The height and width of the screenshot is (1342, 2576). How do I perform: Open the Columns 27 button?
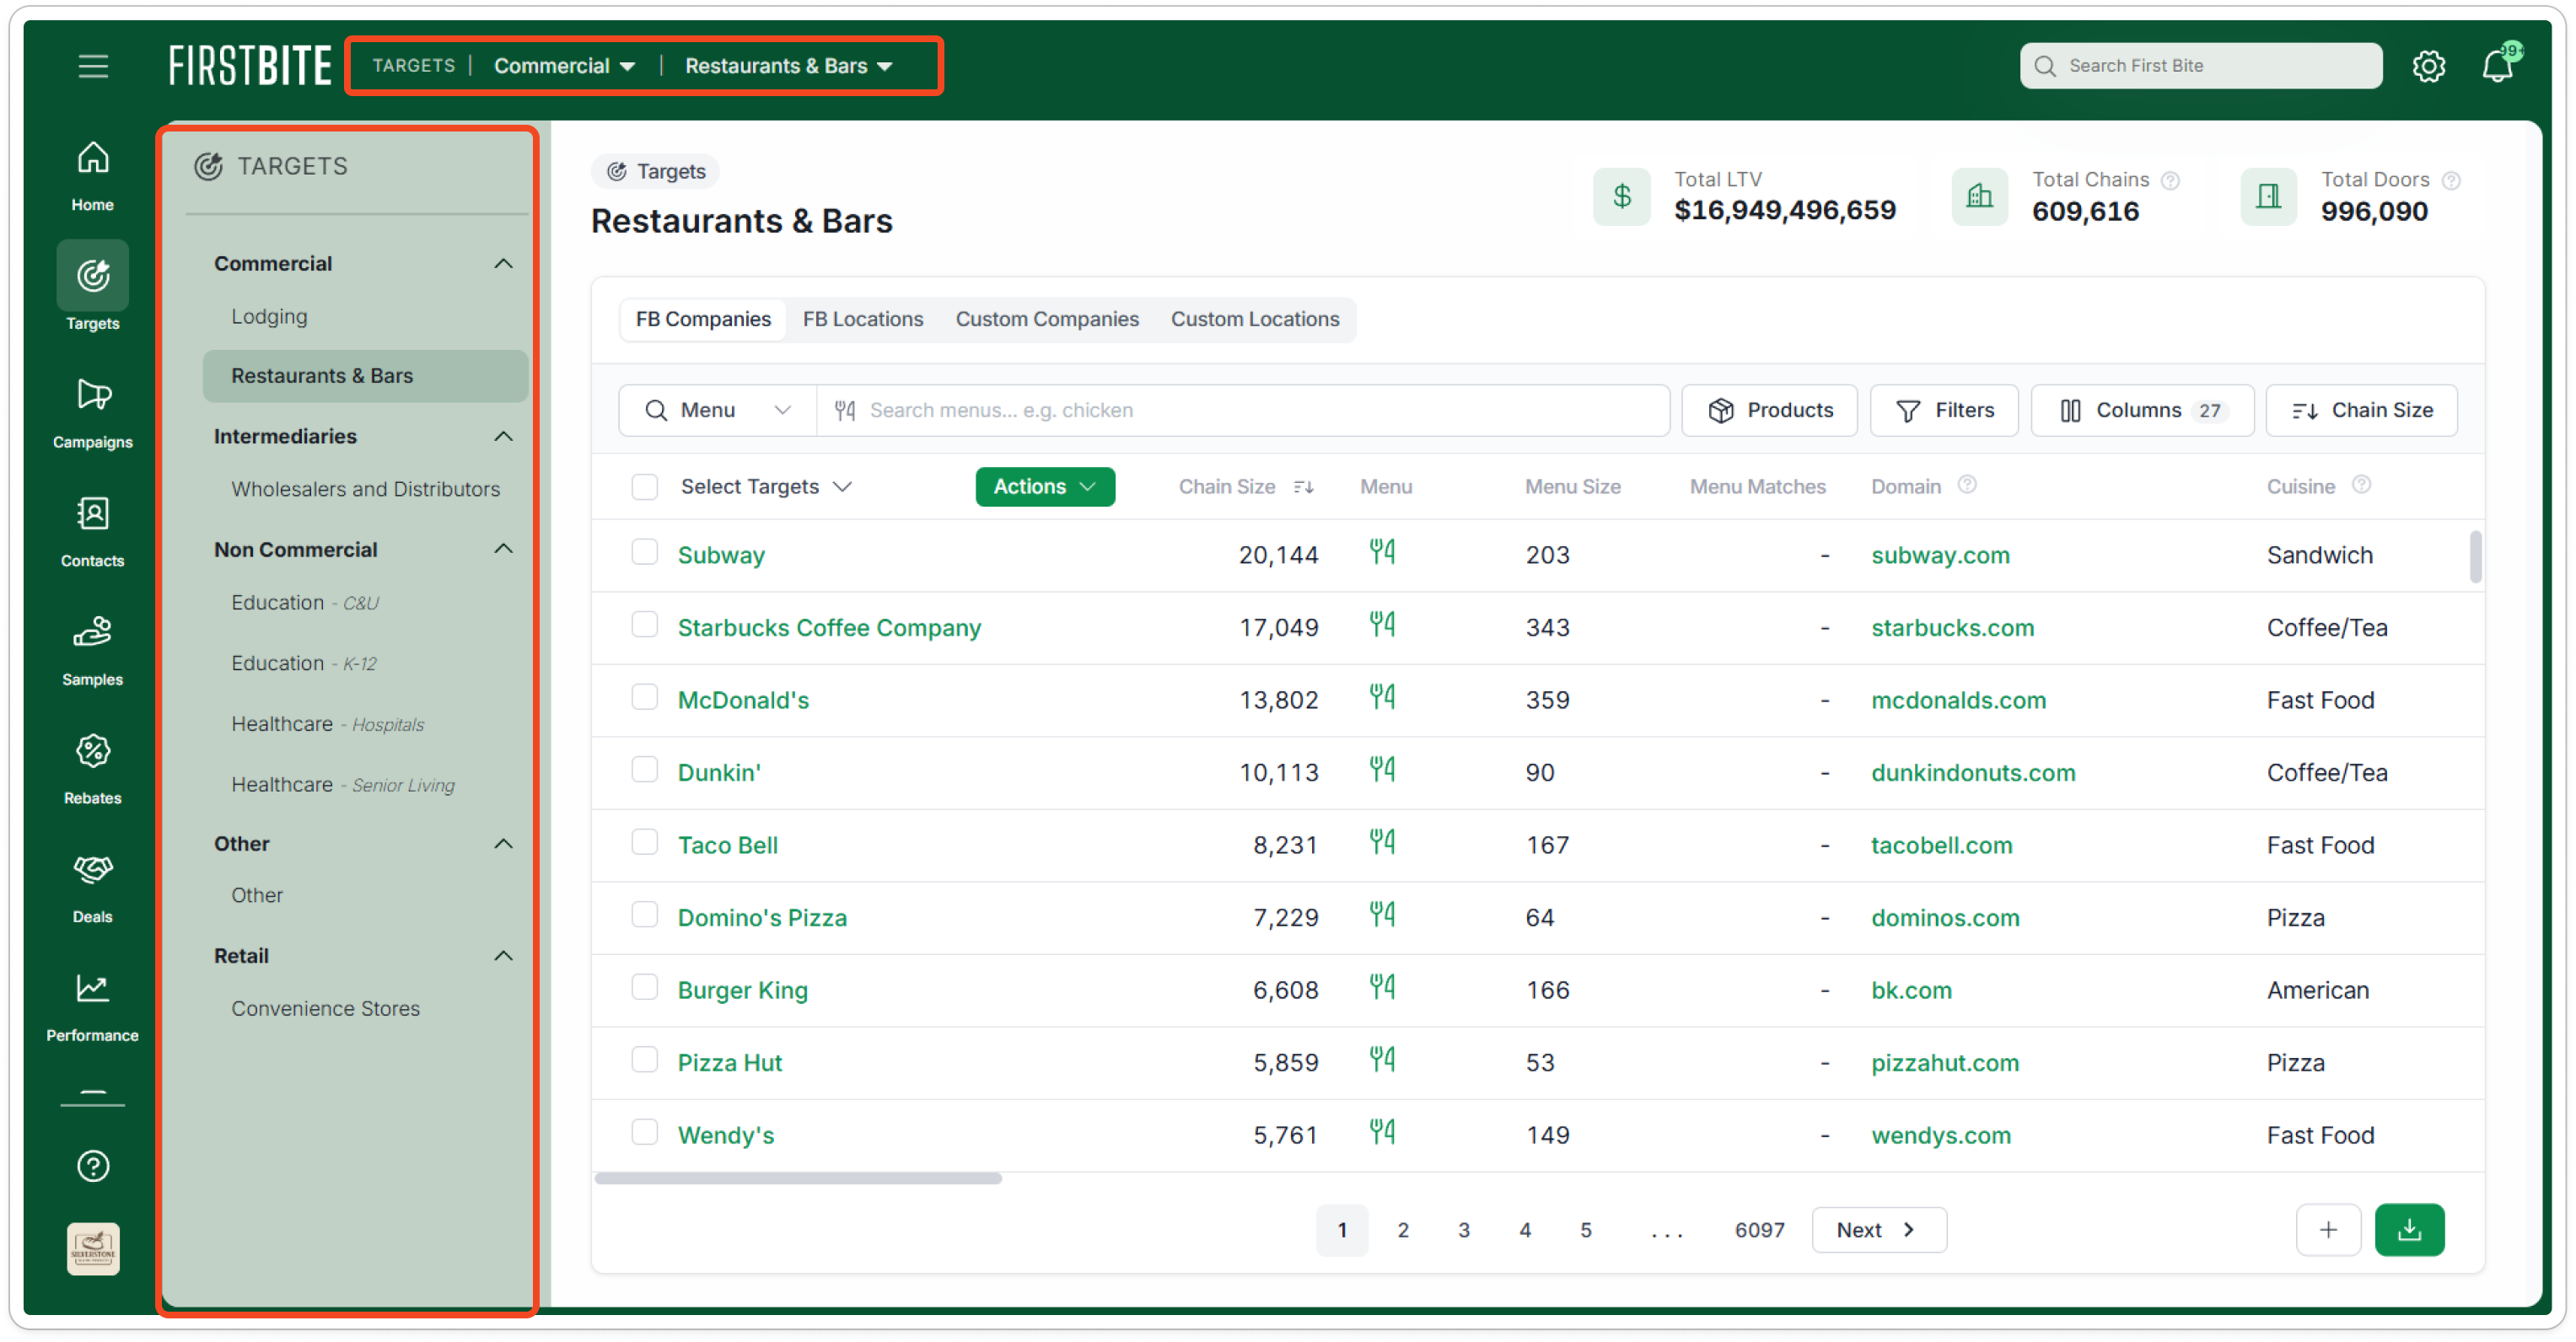pos(2142,411)
